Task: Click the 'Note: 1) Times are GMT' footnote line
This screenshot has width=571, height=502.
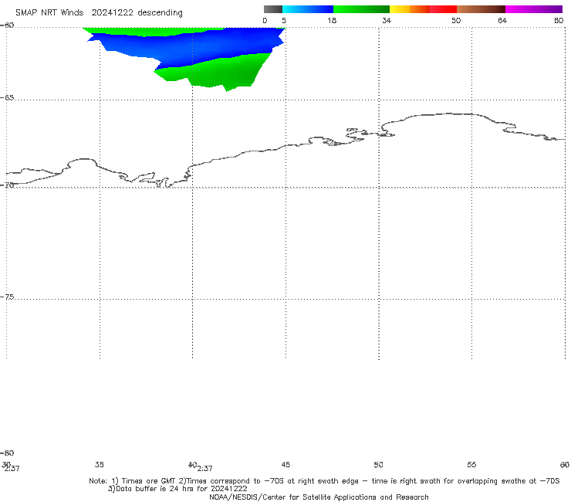Action: [324, 481]
